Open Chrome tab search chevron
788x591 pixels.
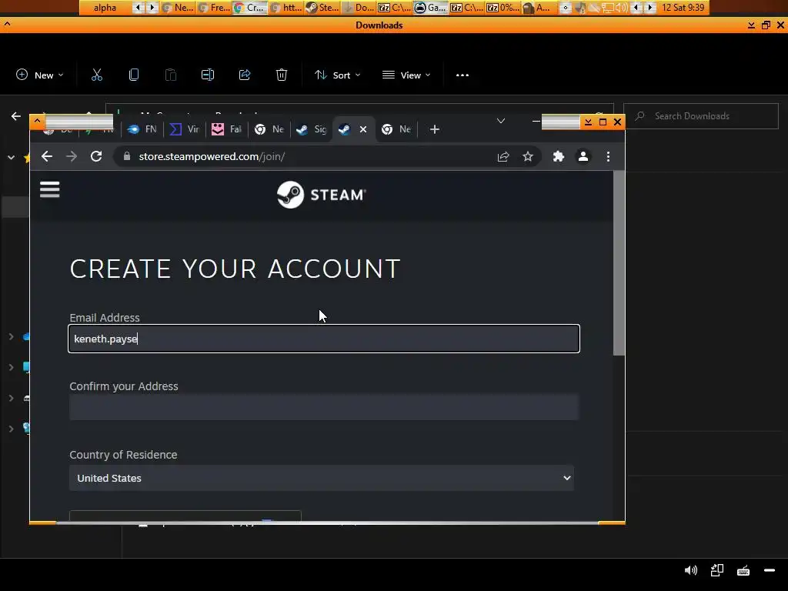(x=500, y=121)
